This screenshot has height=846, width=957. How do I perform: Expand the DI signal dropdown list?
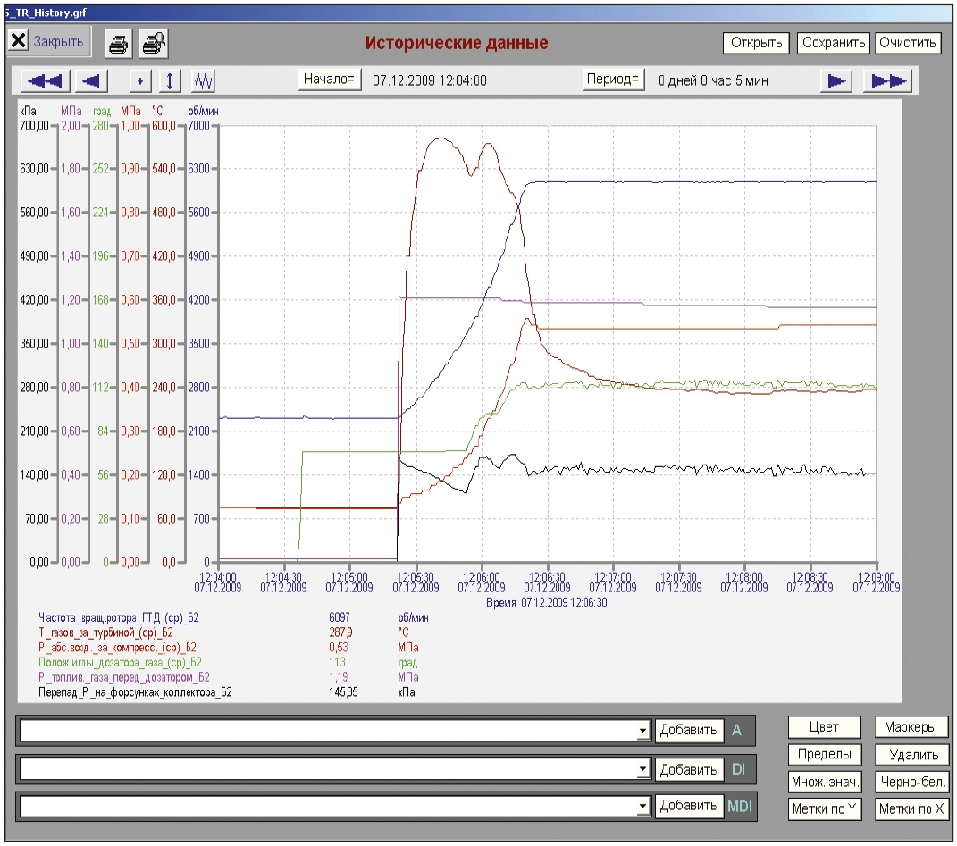tap(642, 770)
